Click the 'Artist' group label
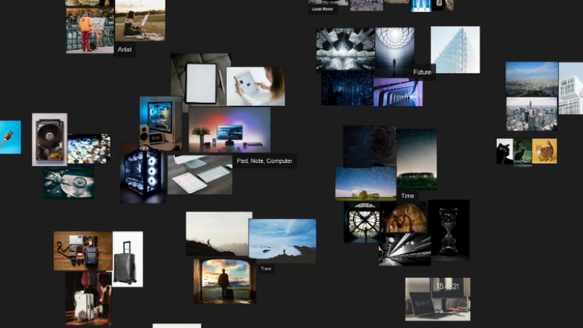The height and width of the screenshot is (328, 583). (125, 49)
